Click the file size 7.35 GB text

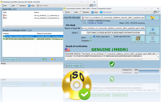(x=99, y=21)
